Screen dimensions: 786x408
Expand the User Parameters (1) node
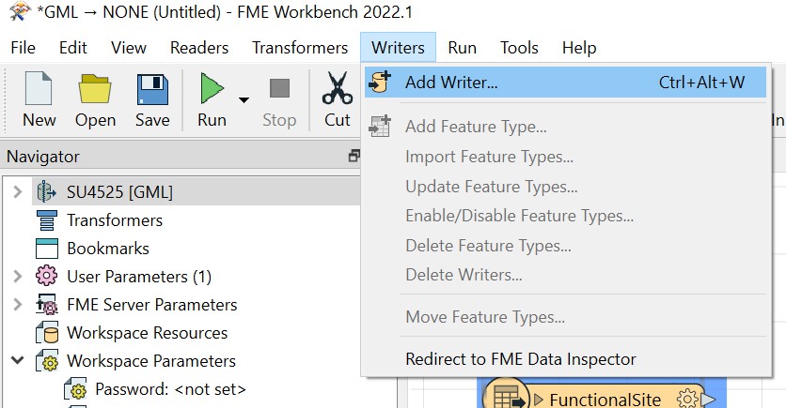[x=18, y=277]
